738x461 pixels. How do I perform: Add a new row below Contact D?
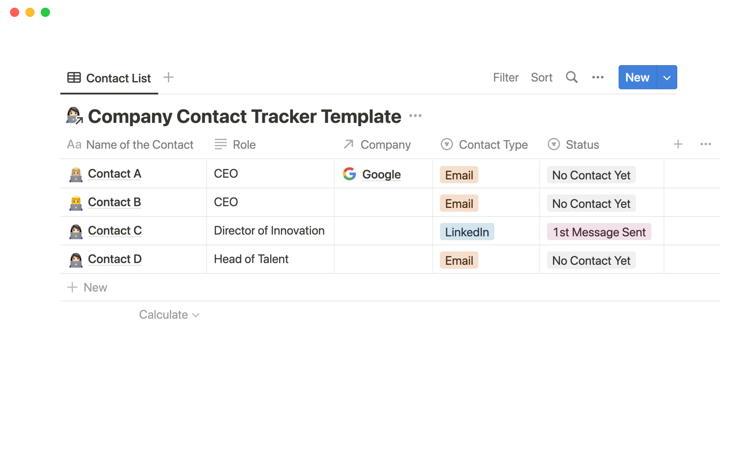tap(88, 287)
